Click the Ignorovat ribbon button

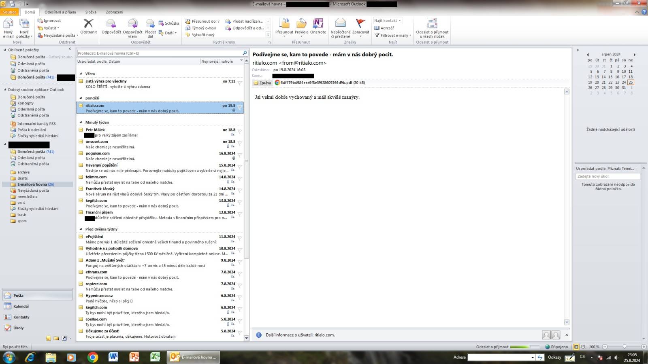pos(49,21)
